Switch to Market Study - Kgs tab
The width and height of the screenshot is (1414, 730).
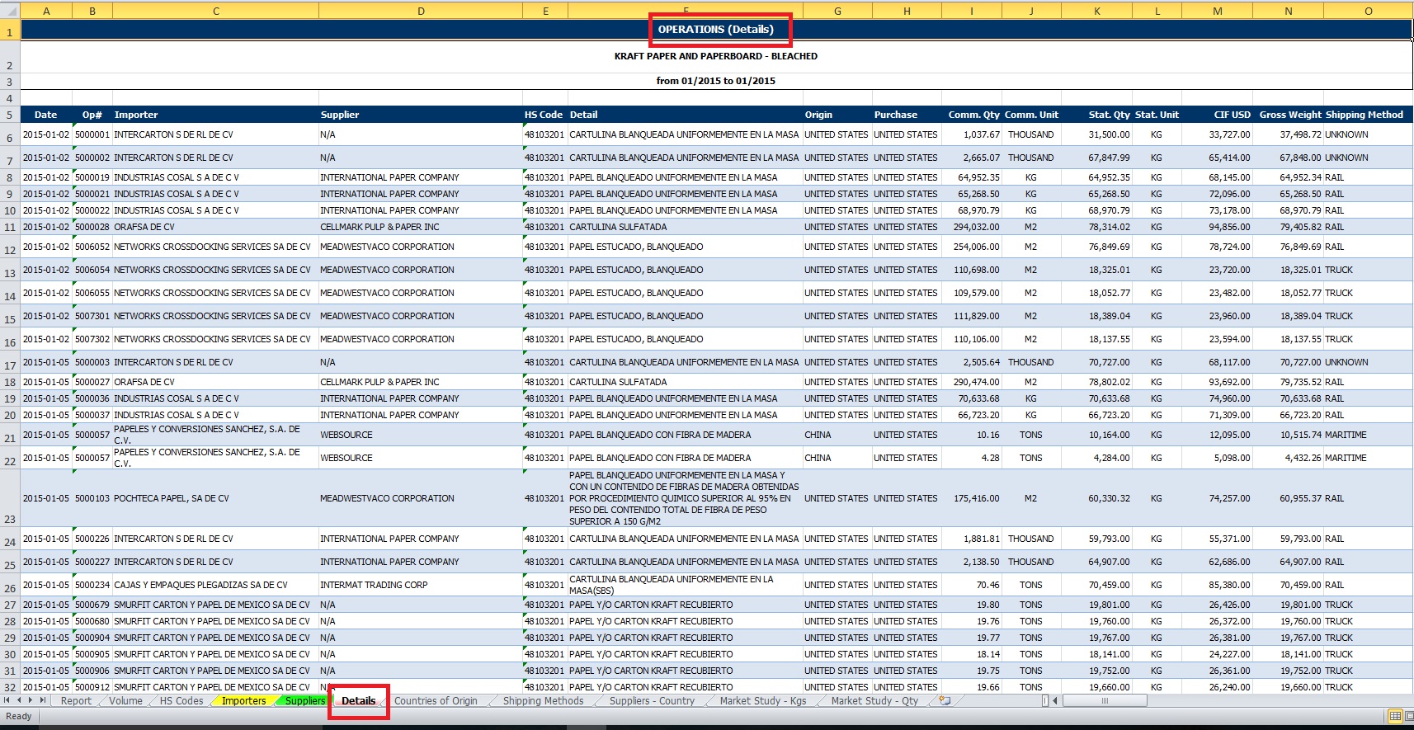pos(762,700)
